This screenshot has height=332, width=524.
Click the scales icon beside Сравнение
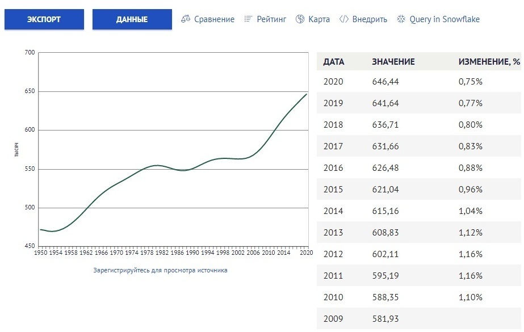tap(186, 19)
